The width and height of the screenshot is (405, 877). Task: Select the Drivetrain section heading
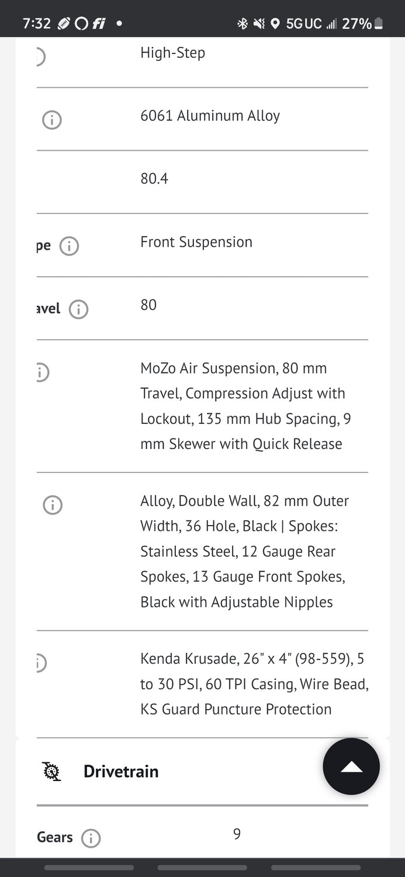pyautogui.click(x=121, y=771)
